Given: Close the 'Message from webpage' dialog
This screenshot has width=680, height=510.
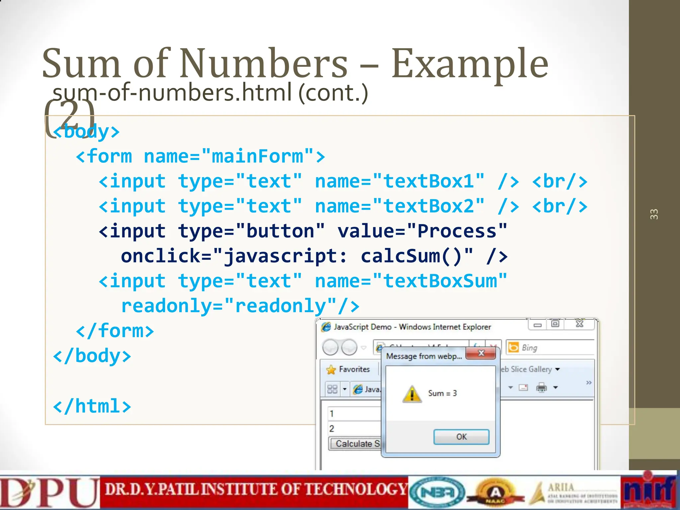Looking at the screenshot, I should click(481, 353).
